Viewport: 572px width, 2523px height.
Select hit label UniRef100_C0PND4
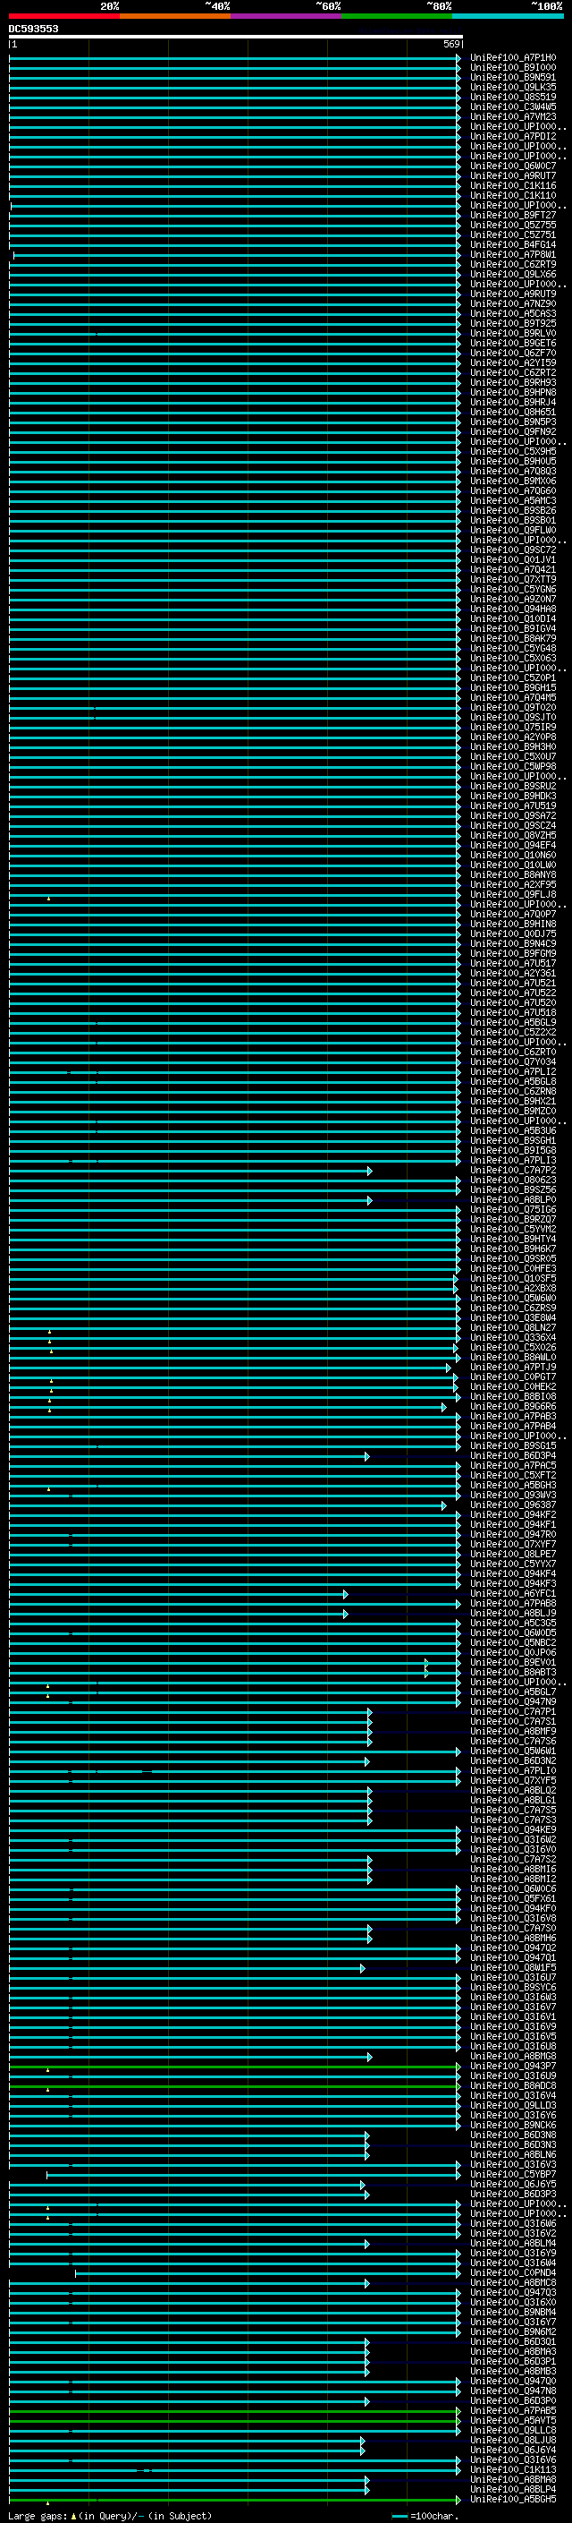(513, 2272)
